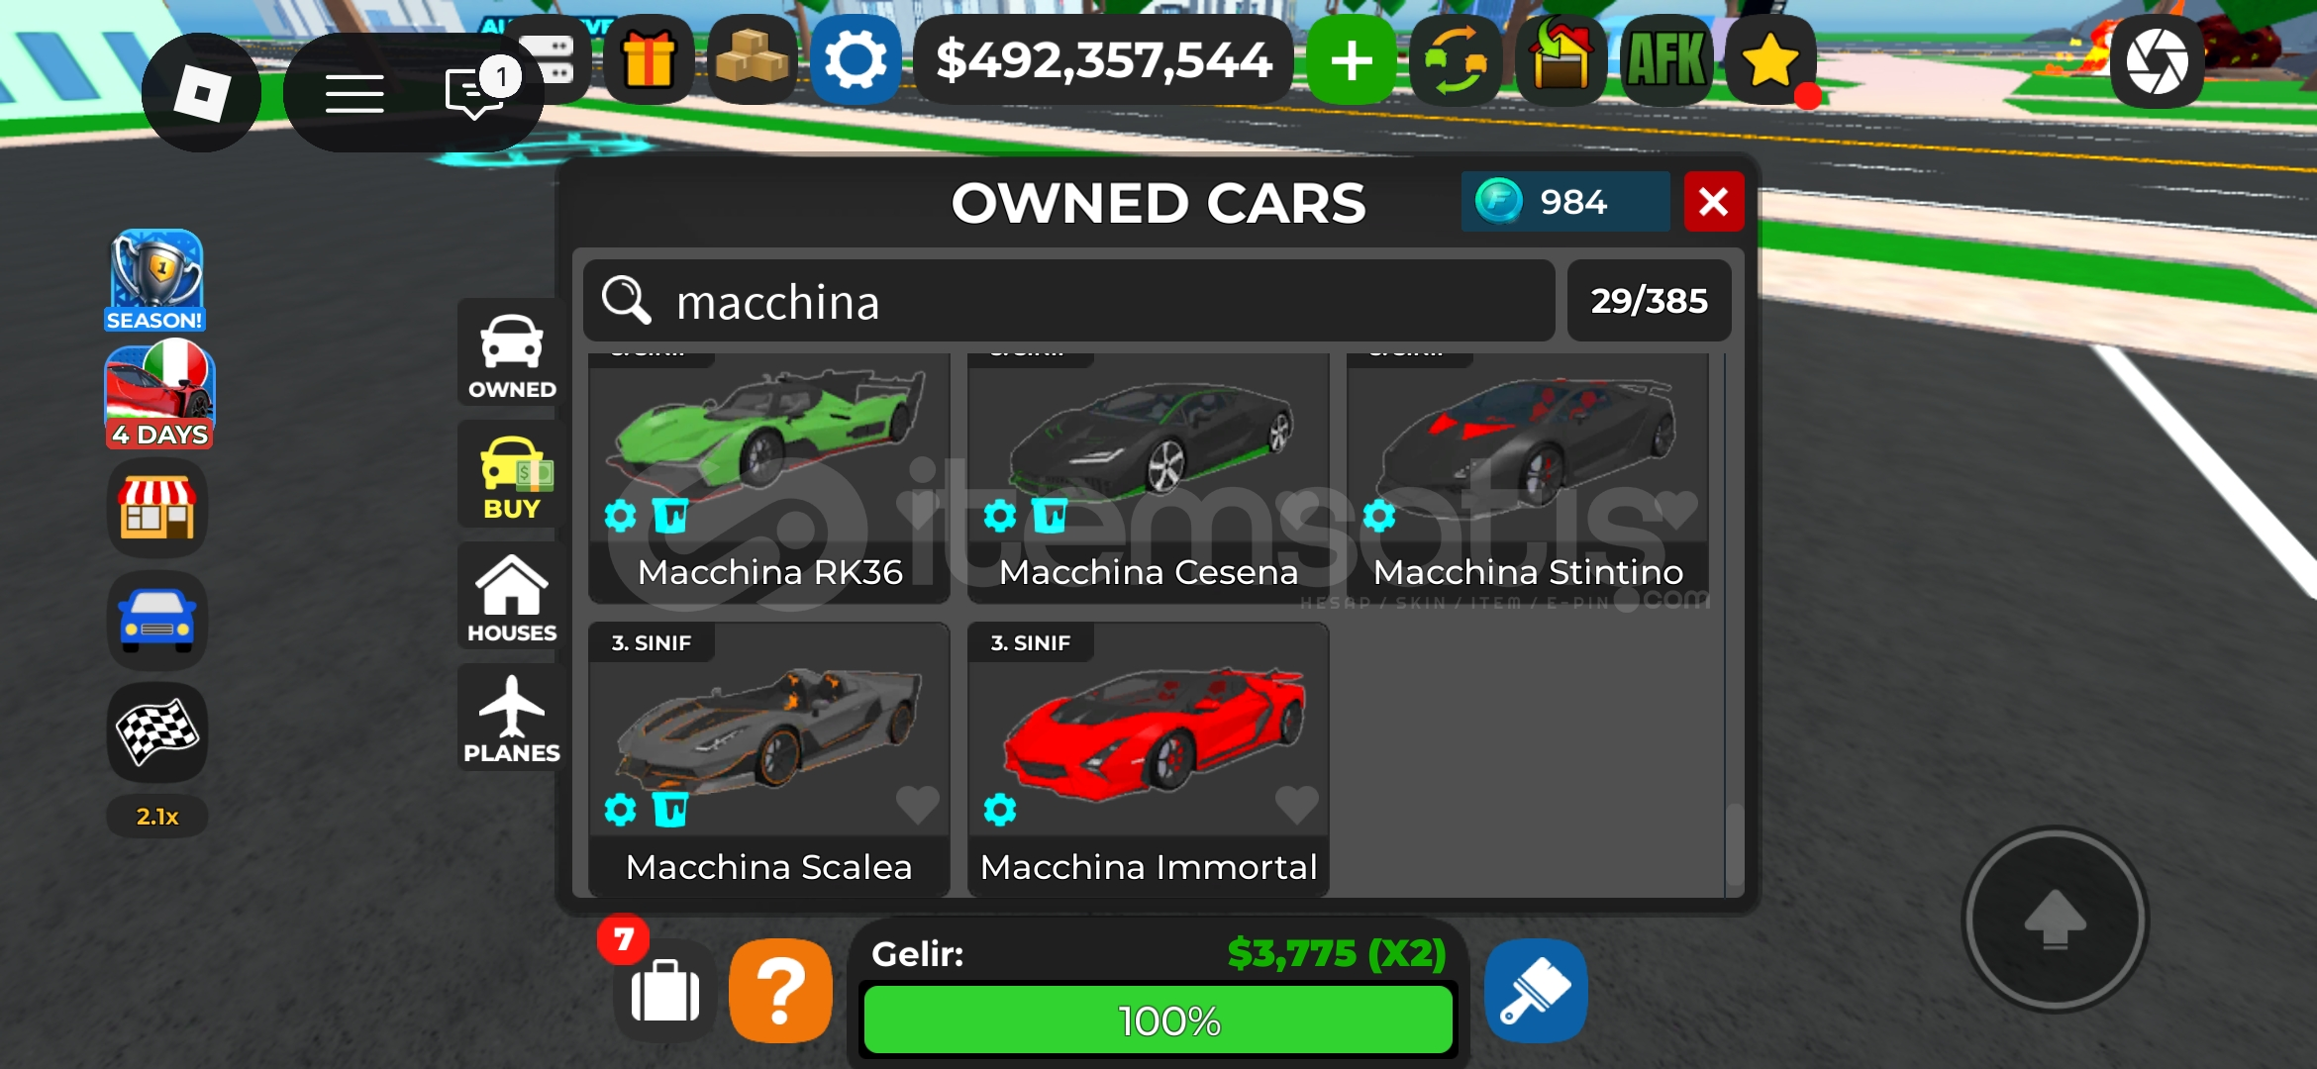Switch to the Planes tab
Image resolution: width=2317 pixels, height=1069 pixels.
(511, 721)
